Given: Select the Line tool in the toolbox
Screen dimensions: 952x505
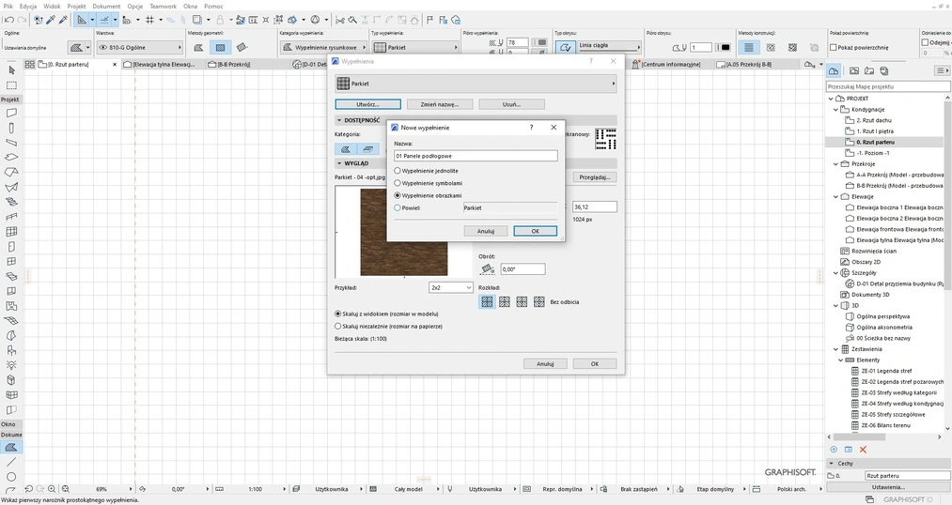Looking at the screenshot, I should tap(11, 462).
